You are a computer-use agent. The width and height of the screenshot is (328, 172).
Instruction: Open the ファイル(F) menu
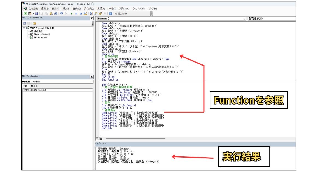pos(33,8)
